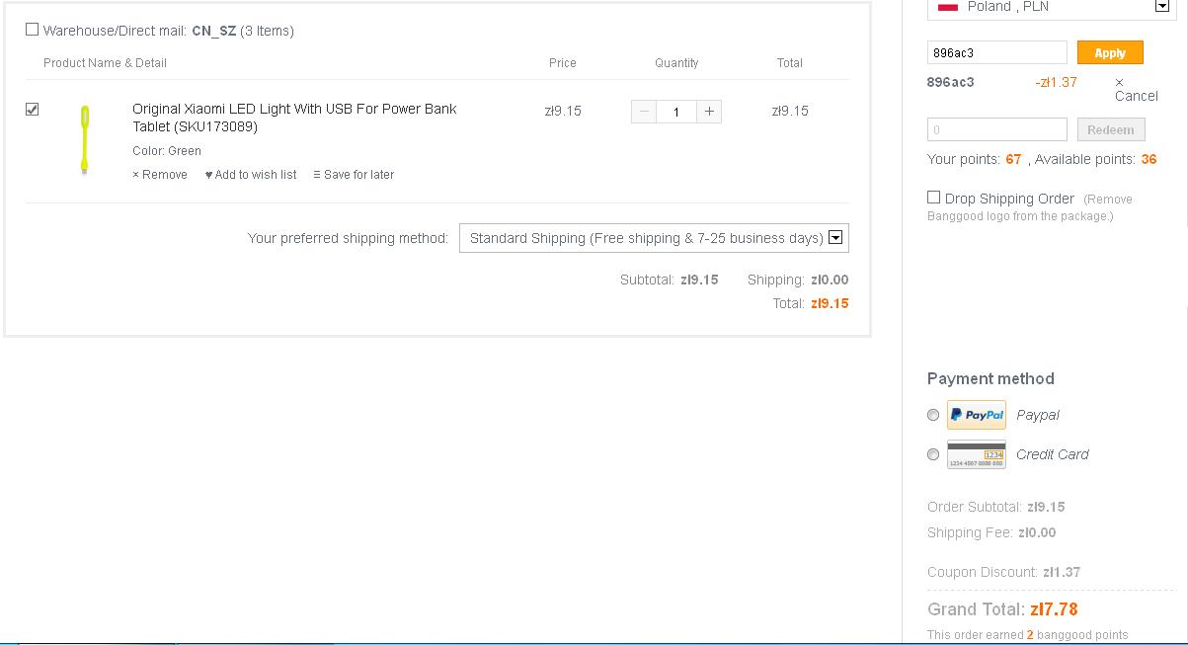The width and height of the screenshot is (1188, 645).
Task: Cancel the applied 896ac3 coupon
Action: click(x=1136, y=89)
